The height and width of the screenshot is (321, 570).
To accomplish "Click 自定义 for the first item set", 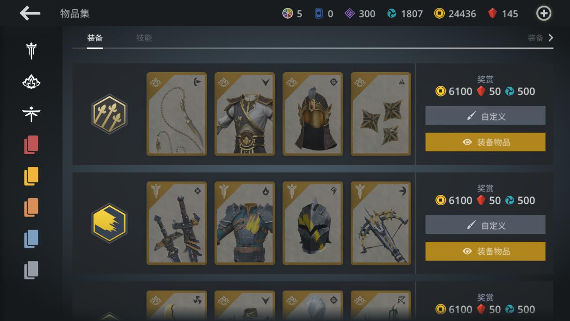I will coord(485,115).
